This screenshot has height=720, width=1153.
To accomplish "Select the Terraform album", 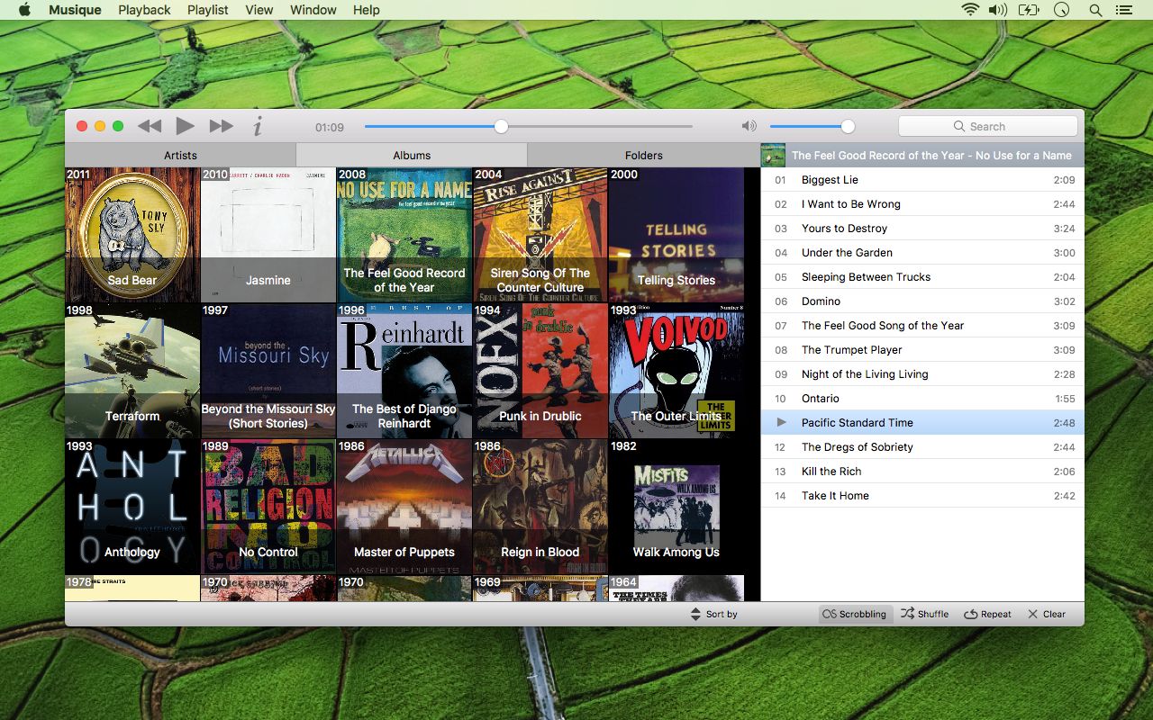I will [x=132, y=371].
